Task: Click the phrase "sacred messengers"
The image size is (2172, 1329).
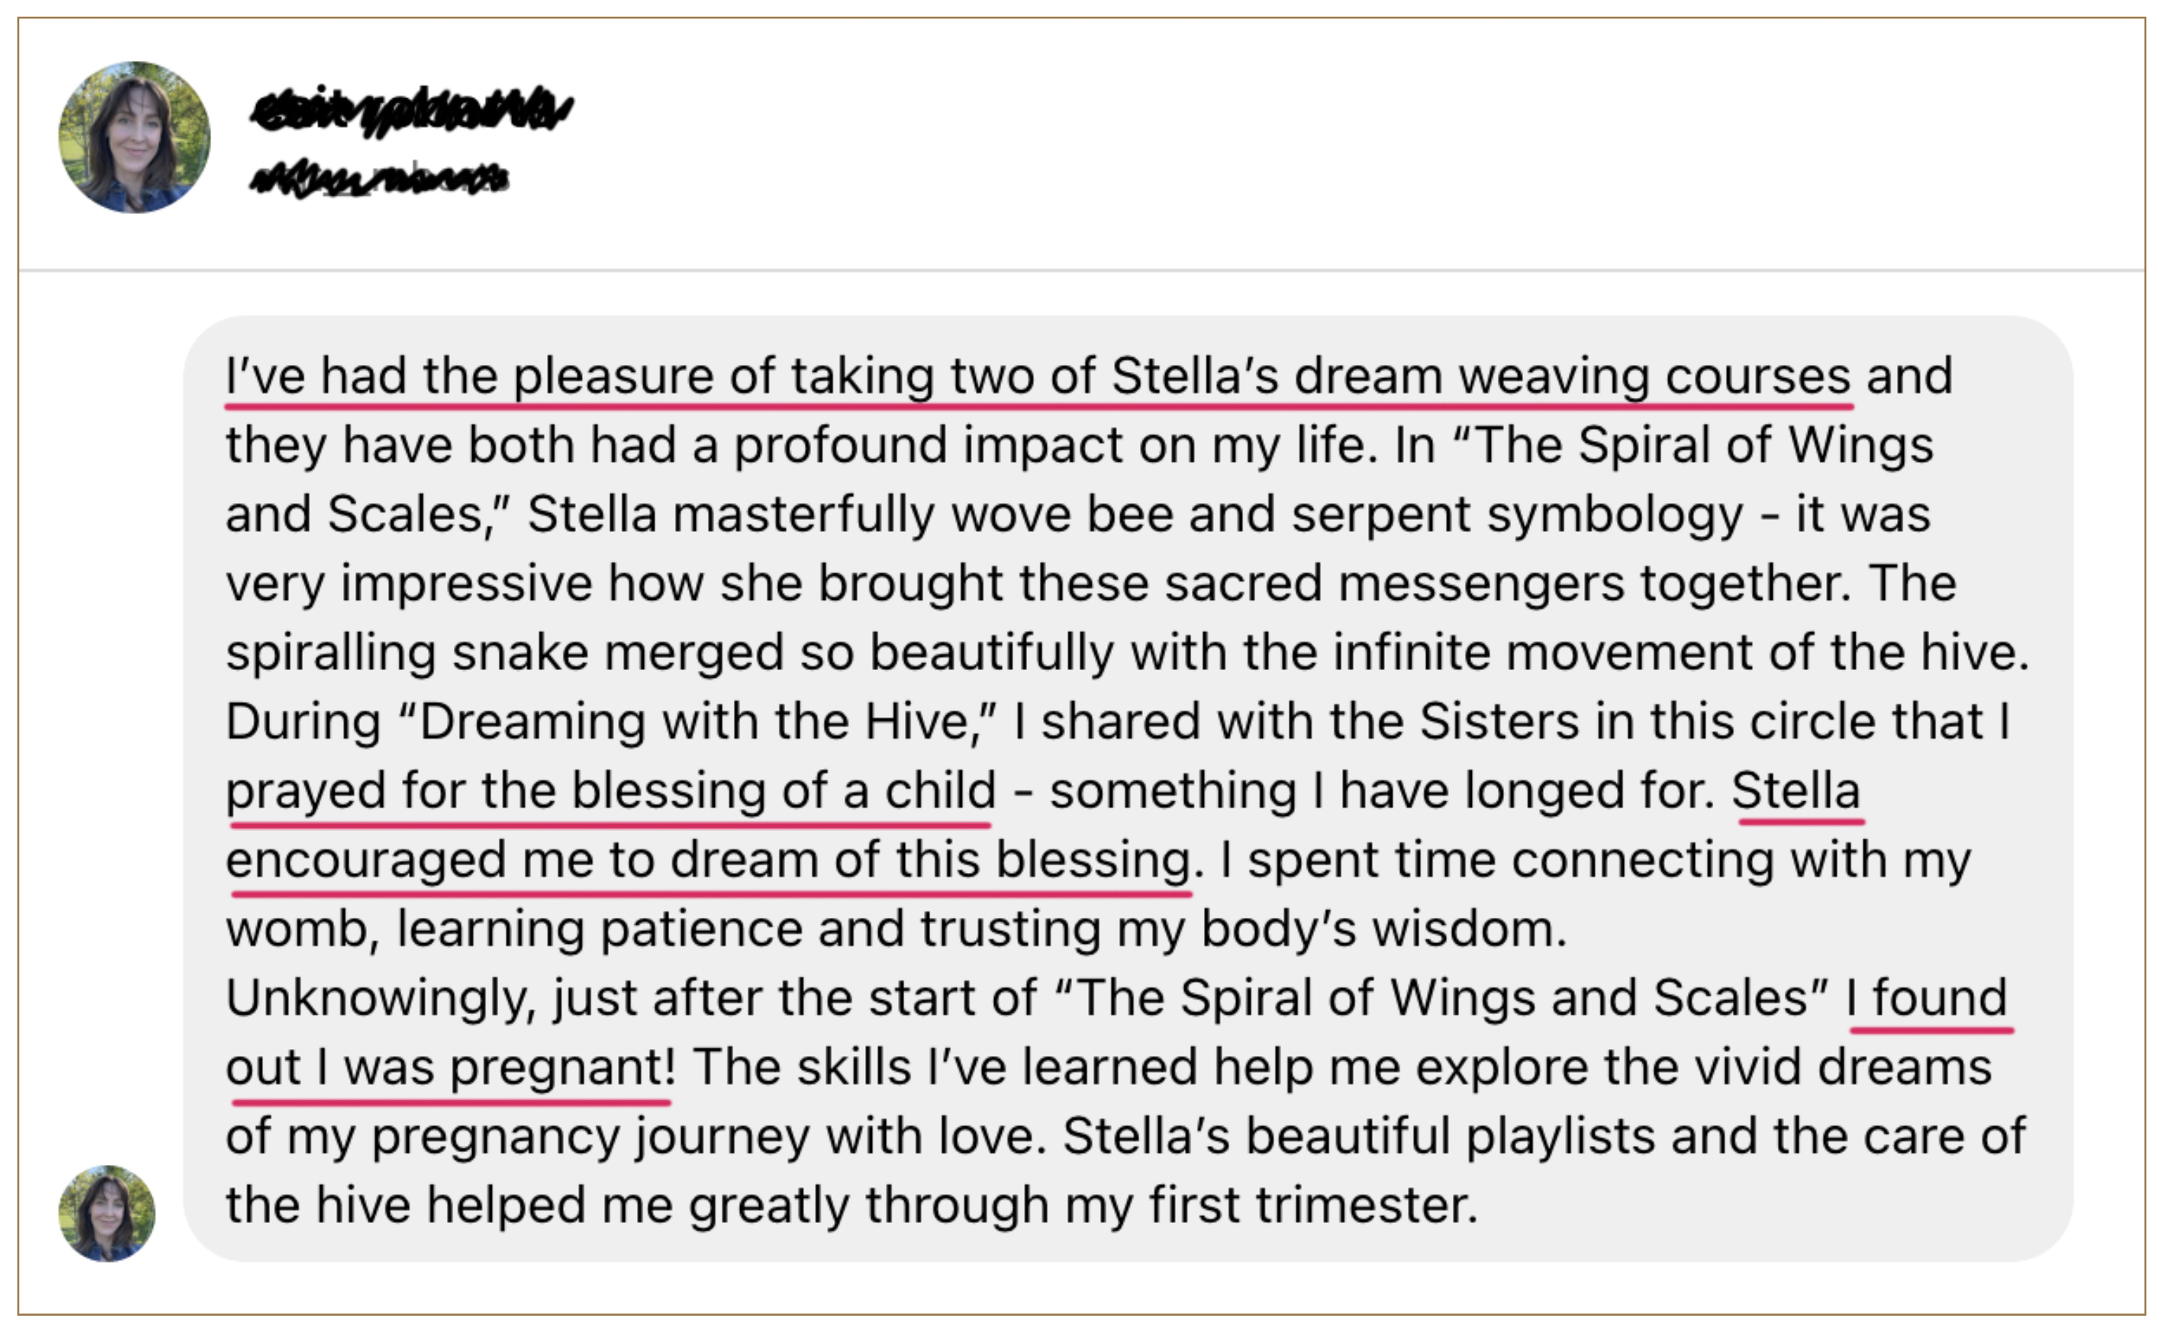Action: tap(1393, 584)
